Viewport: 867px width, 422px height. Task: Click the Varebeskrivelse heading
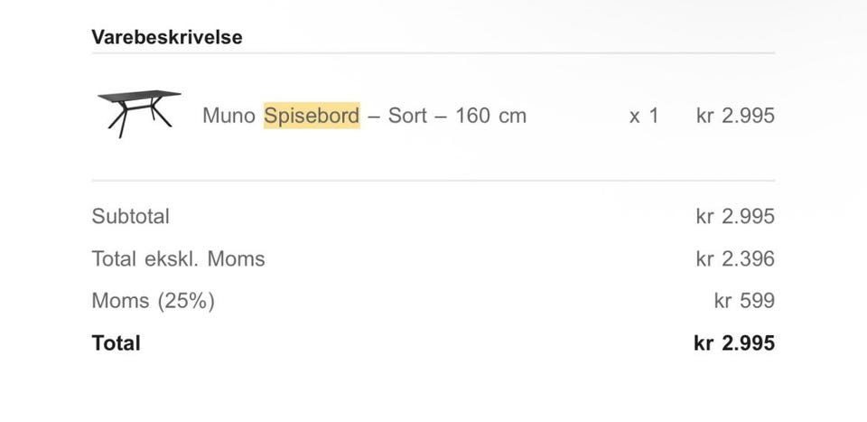click(x=166, y=38)
